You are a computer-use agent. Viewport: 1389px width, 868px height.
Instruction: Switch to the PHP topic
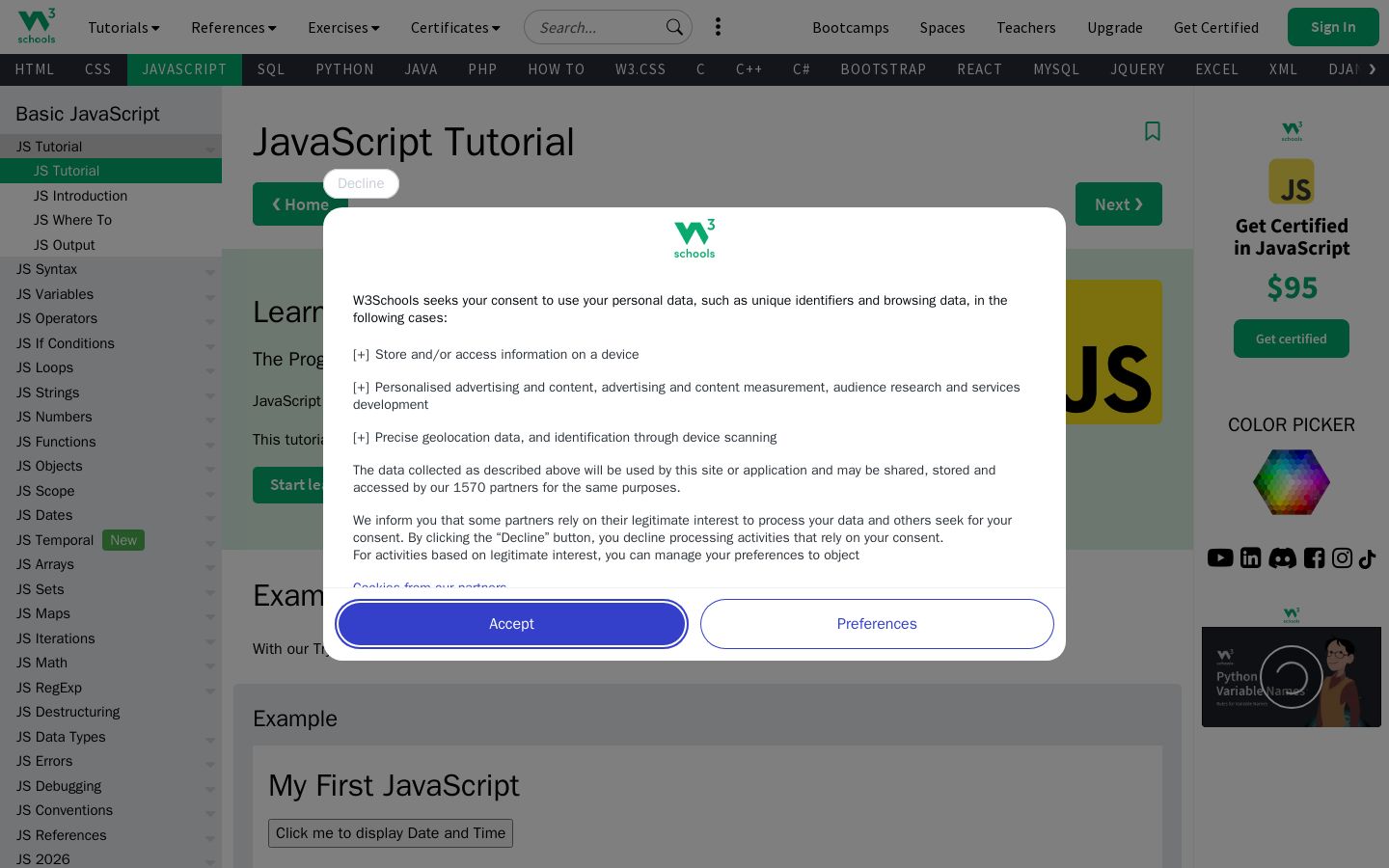click(x=482, y=69)
